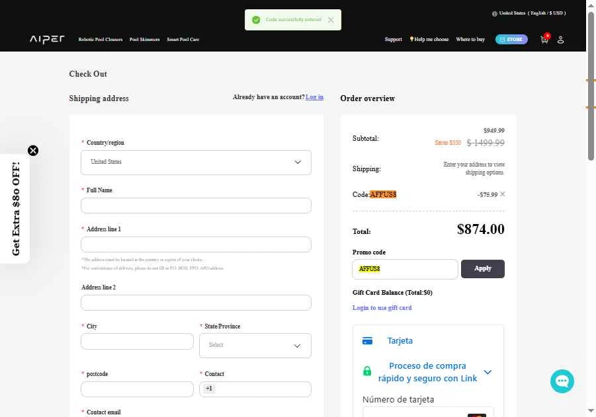Open Robotic Pool Cleaners menu
The image size is (596, 417).
pyautogui.click(x=101, y=40)
